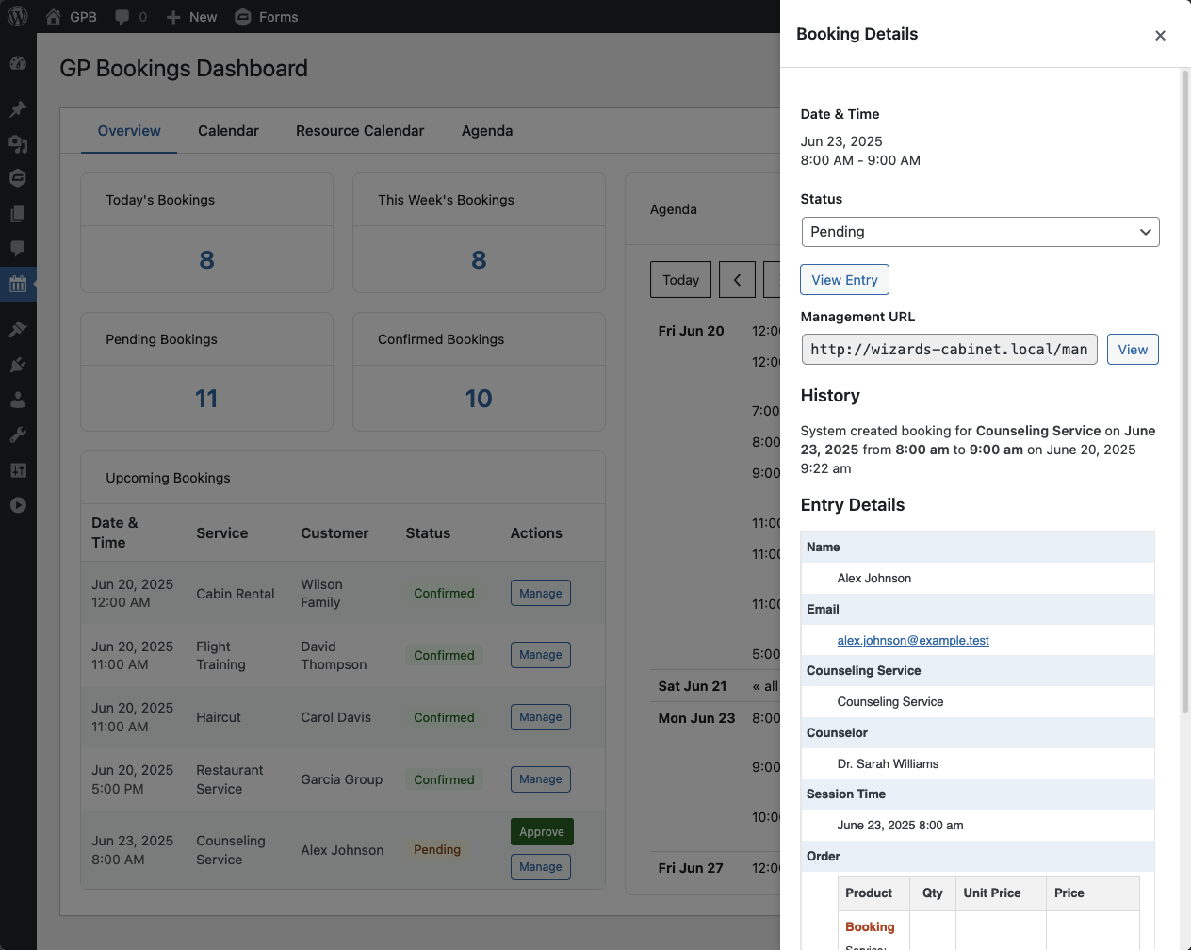Open the WordPress logo menu

[x=18, y=17]
